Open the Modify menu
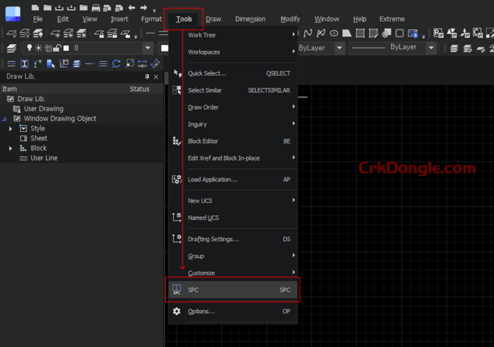The image size is (494, 347). (290, 19)
